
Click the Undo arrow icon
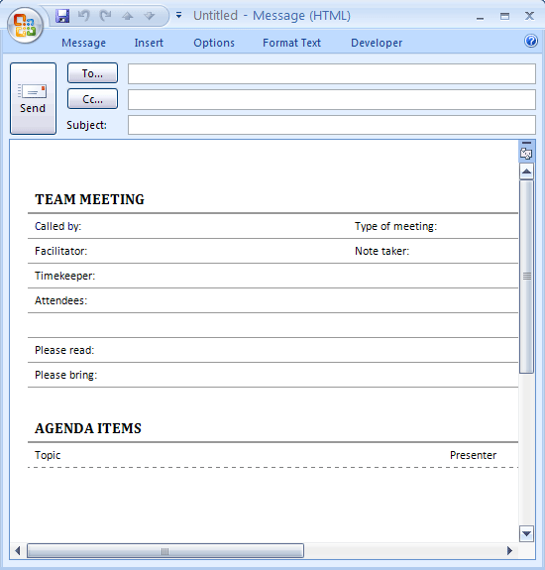point(84,16)
